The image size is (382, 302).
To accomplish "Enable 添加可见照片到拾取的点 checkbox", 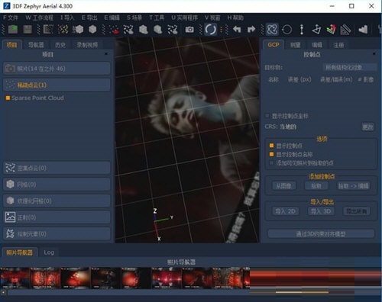I will tap(271, 163).
